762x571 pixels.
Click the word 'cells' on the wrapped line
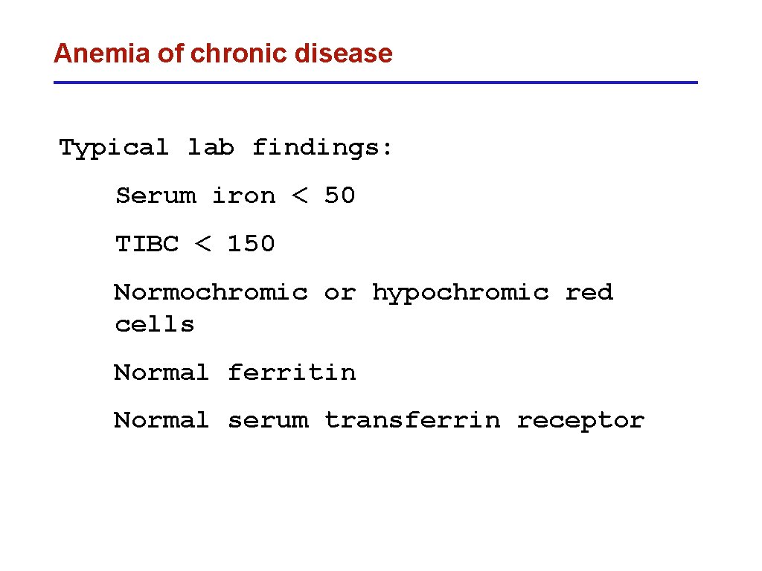point(155,324)
